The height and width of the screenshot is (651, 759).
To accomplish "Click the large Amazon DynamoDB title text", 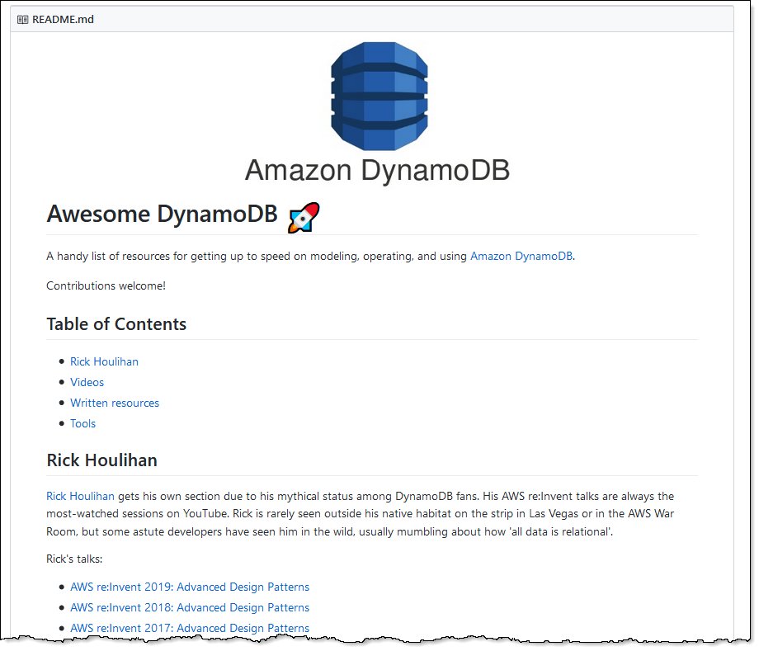I will click(377, 170).
